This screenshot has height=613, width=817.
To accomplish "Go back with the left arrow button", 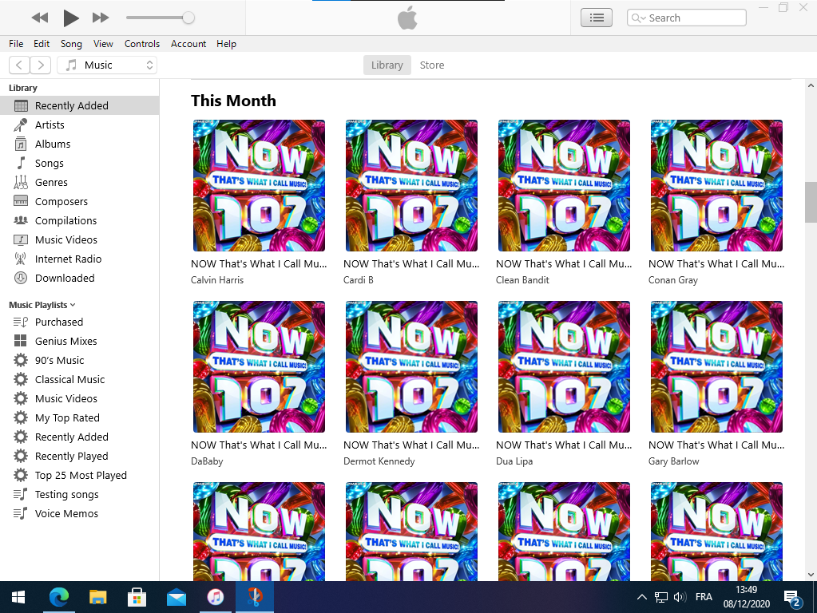I will [x=19, y=65].
